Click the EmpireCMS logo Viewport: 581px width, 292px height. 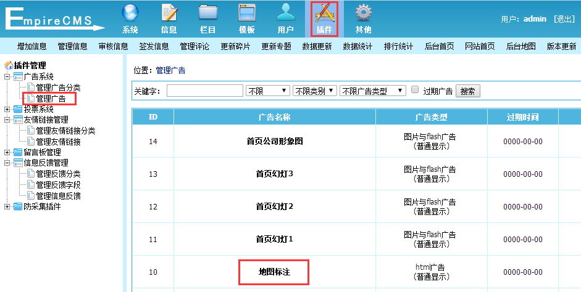coord(54,18)
